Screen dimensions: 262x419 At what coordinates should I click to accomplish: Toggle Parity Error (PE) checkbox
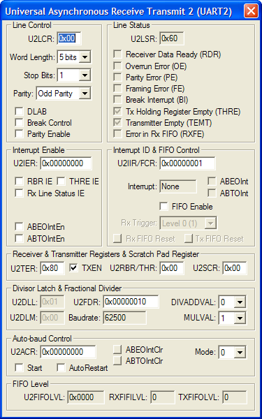117,78
